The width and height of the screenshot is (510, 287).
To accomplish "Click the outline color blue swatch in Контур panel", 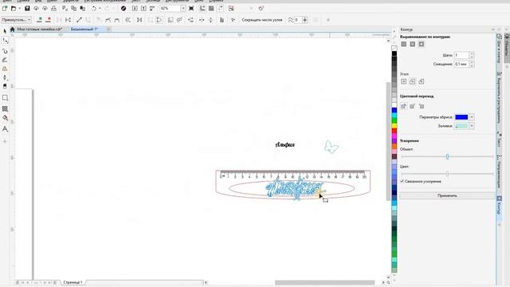I will pos(461,117).
